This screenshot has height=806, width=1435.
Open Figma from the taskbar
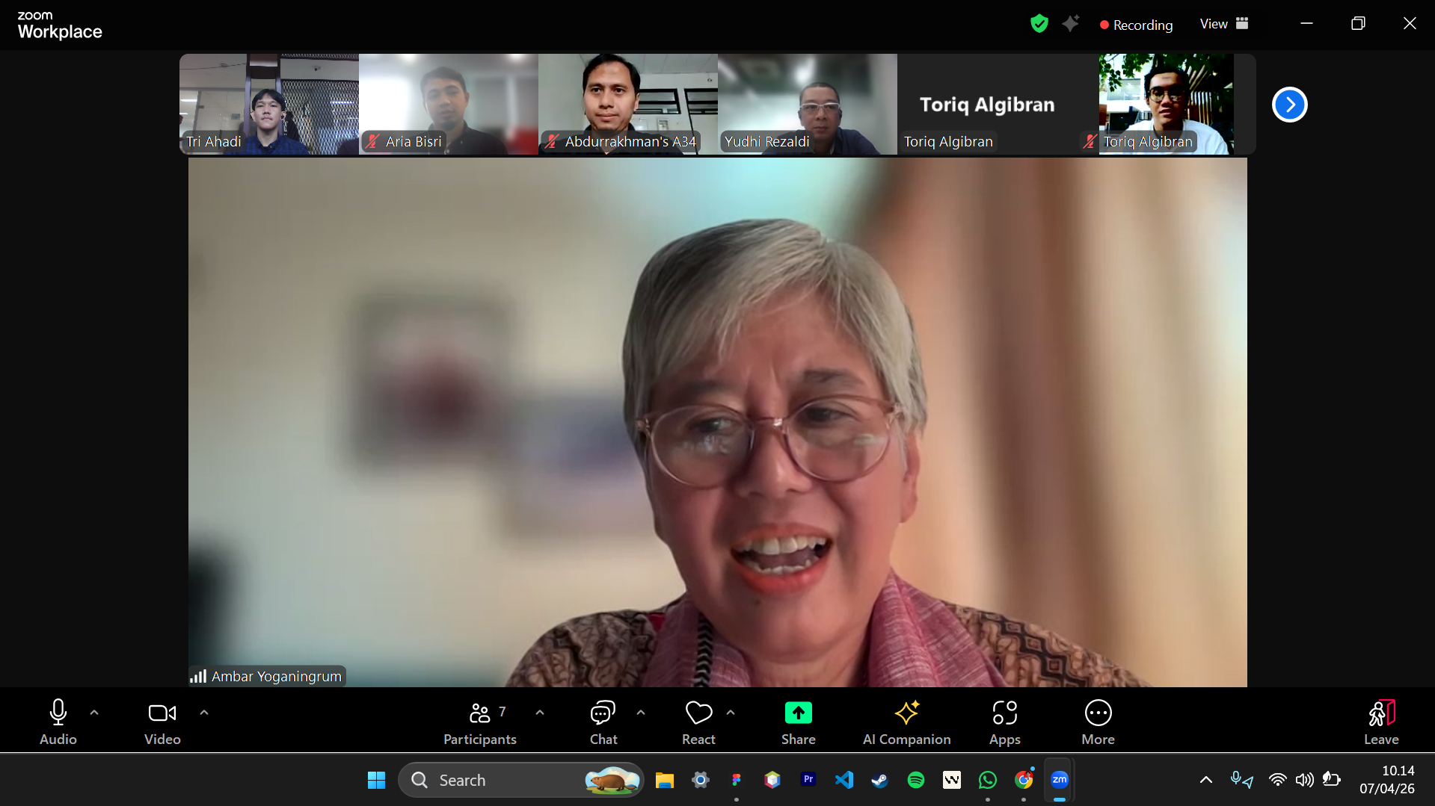click(x=736, y=780)
